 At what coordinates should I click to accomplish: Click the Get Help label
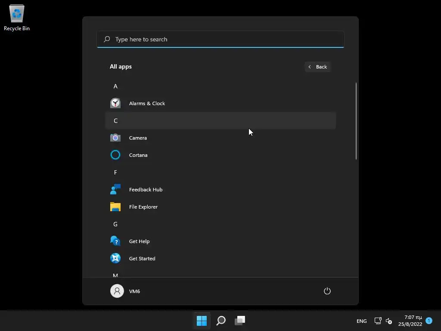pos(139,241)
